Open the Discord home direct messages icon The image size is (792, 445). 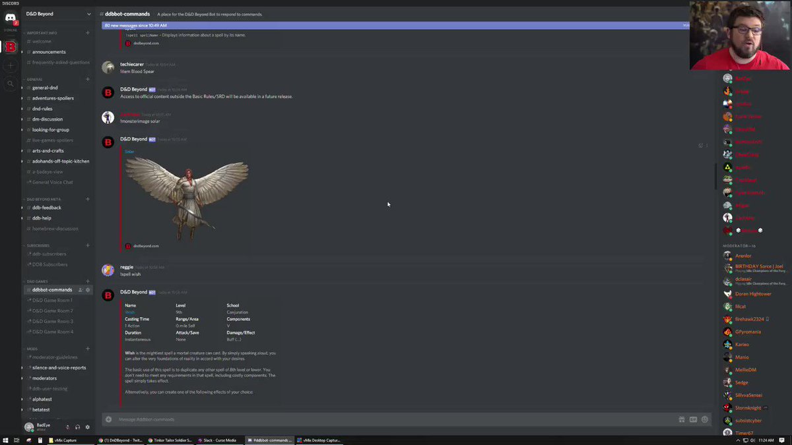[10, 18]
